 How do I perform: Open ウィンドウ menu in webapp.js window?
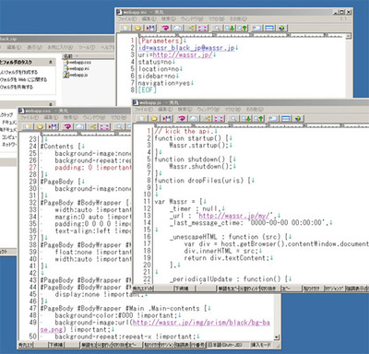pos(208,110)
